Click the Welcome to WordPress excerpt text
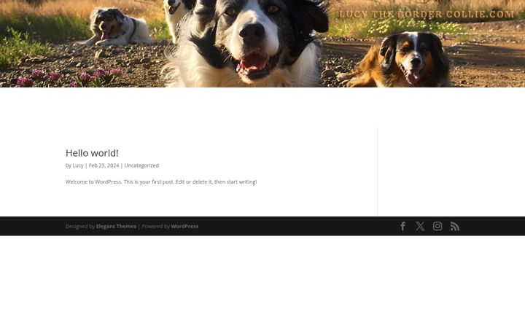The width and height of the screenshot is (525, 328). click(161, 181)
